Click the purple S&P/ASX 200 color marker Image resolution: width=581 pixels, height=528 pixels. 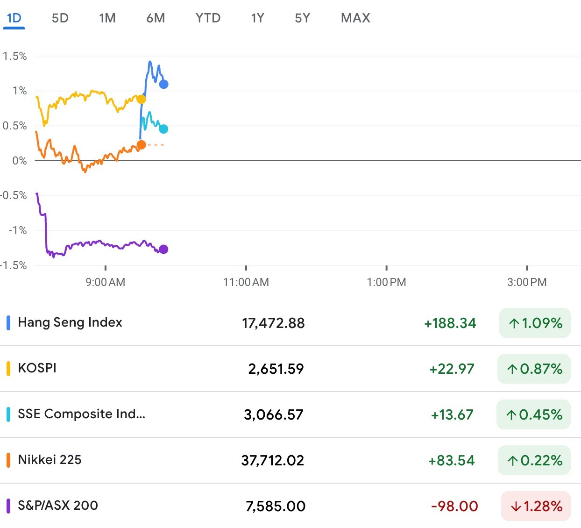pos(8,506)
